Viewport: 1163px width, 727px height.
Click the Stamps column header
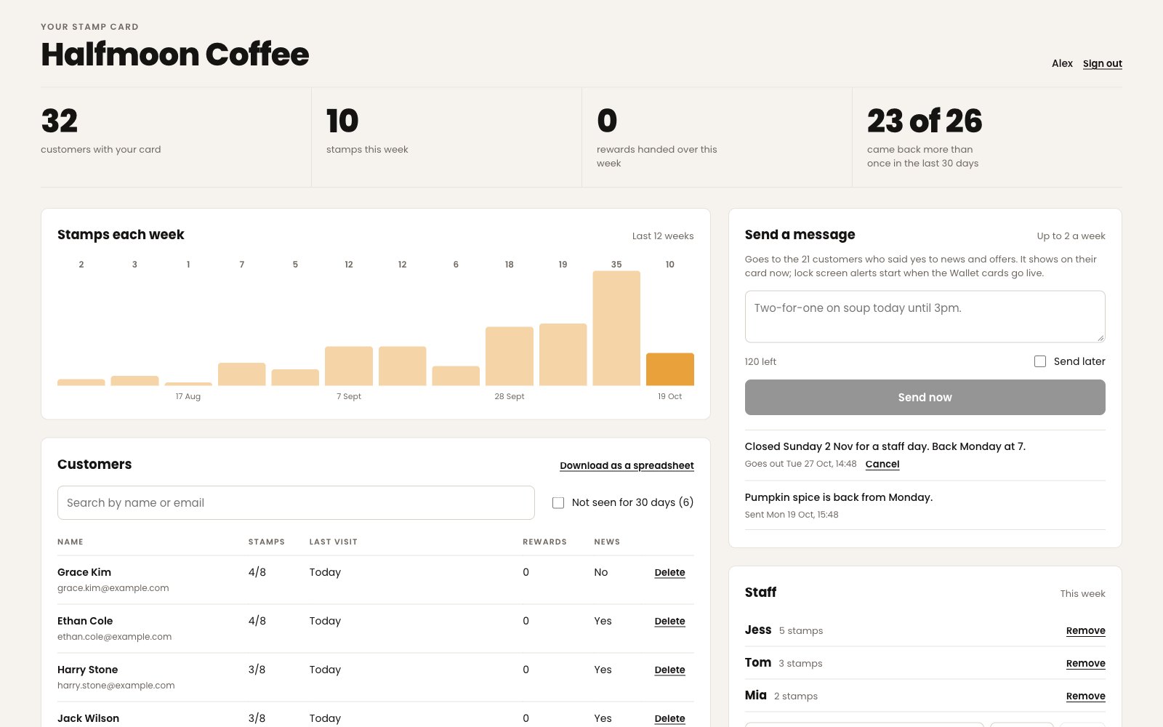pos(267,542)
